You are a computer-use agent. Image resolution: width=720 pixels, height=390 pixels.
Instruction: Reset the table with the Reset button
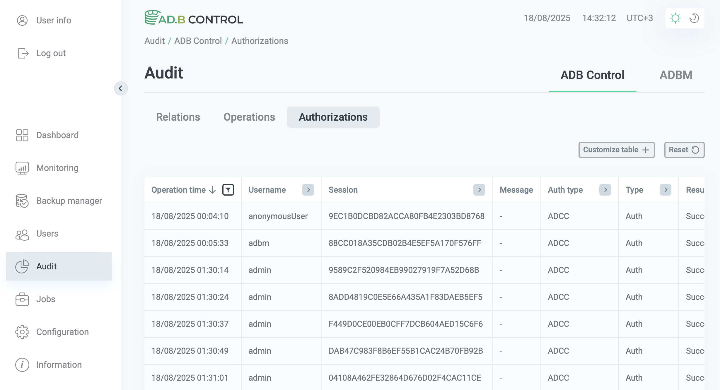684,150
